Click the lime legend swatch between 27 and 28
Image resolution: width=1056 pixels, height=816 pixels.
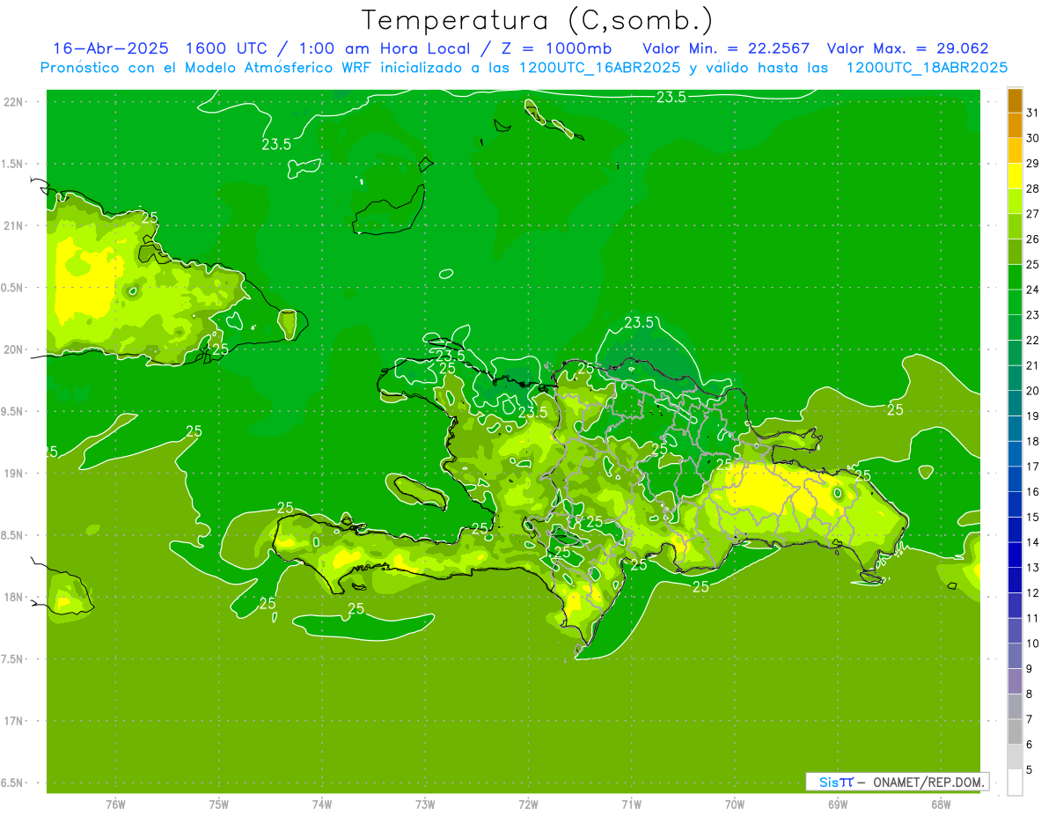[1015, 201]
